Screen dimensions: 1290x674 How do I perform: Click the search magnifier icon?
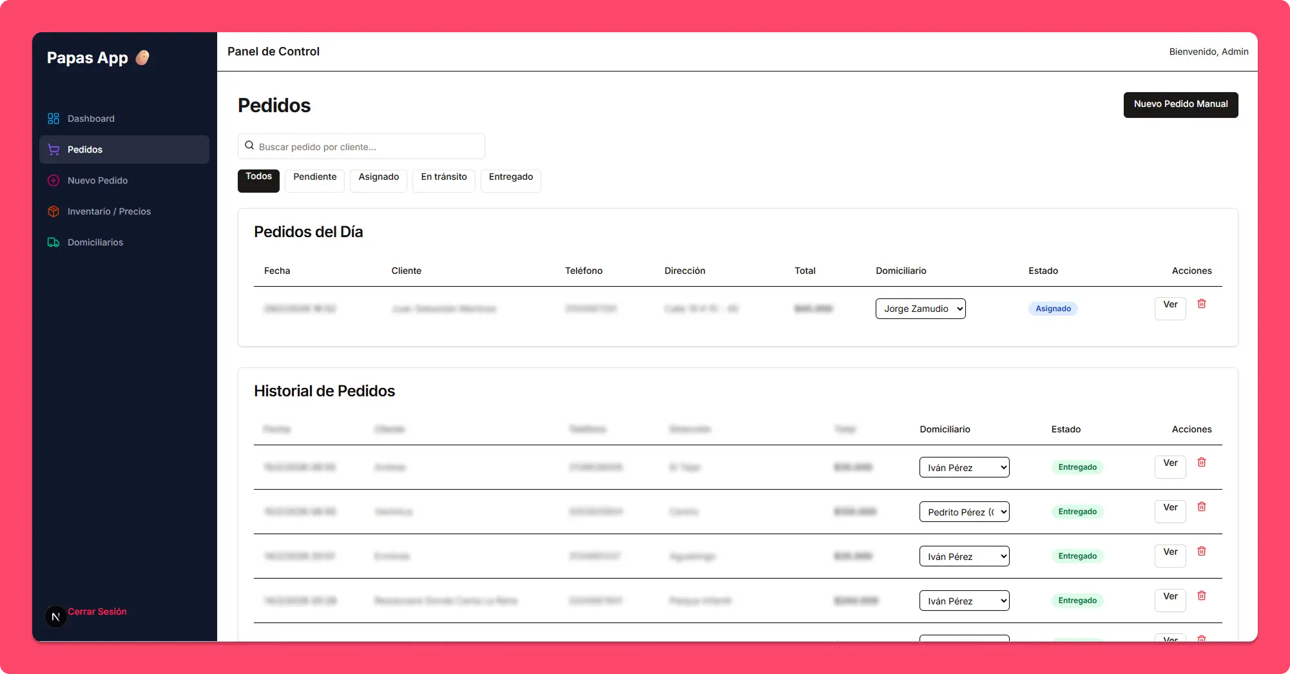[x=249, y=145]
